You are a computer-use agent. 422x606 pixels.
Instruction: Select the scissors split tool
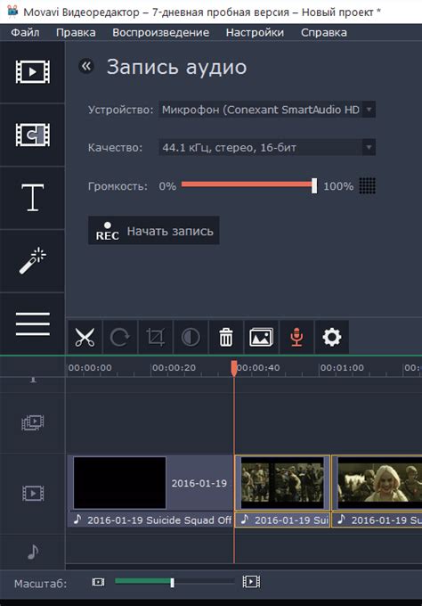85,337
